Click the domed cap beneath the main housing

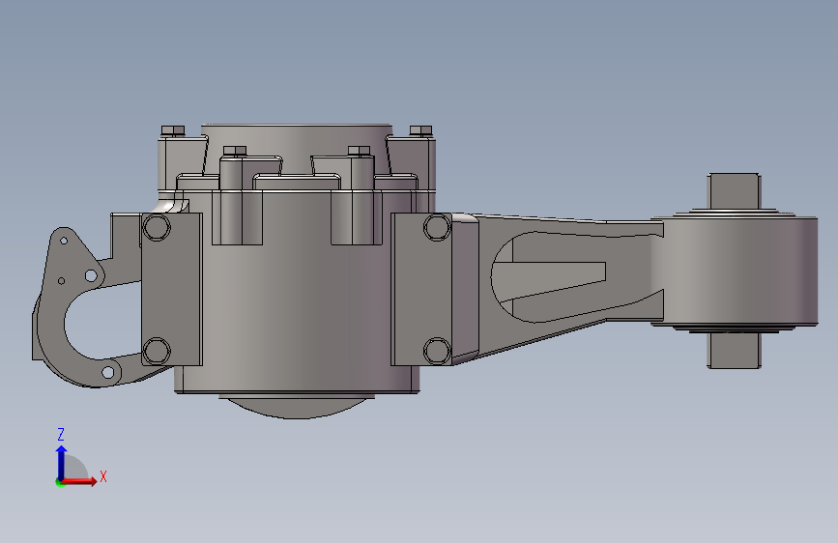[297, 408]
